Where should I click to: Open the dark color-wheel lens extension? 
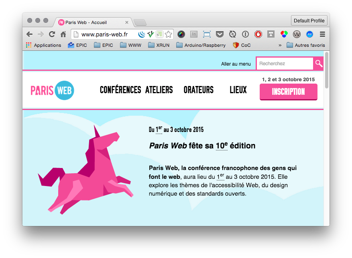point(181,34)
